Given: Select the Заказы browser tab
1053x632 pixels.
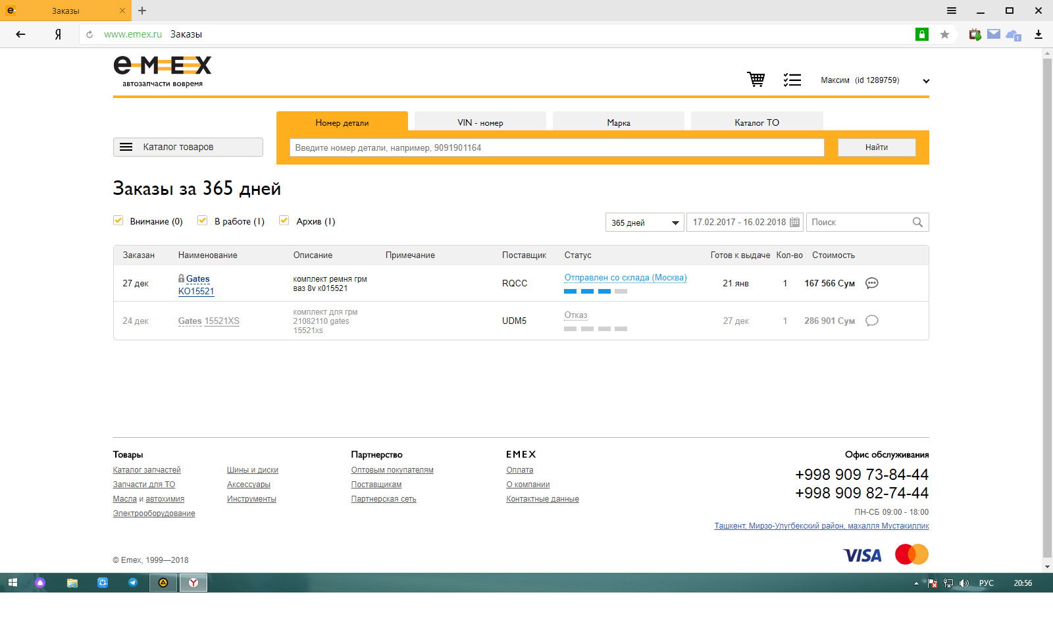Looking at the screenshot, I should [x=65, y=11].
